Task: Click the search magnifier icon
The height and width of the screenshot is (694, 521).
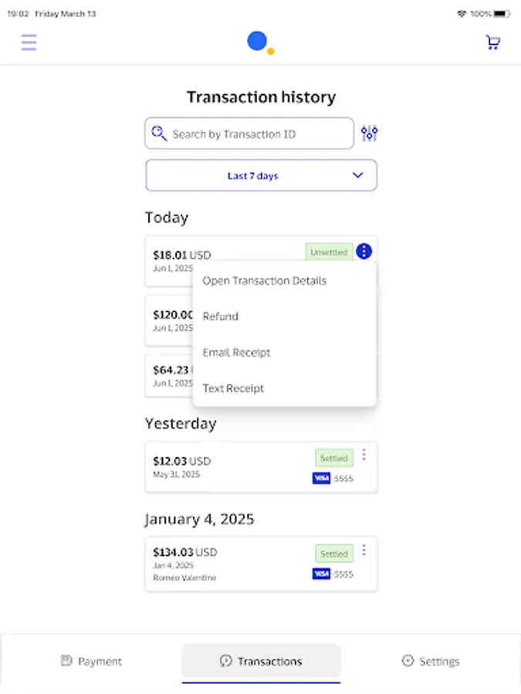Action: 158,133
